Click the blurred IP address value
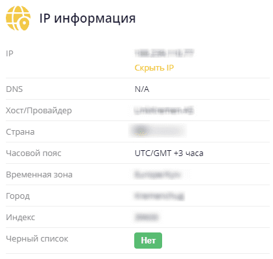Screen dimensions: 273x259 point(164,53)
